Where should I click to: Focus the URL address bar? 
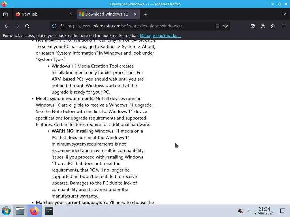[140, 26]
